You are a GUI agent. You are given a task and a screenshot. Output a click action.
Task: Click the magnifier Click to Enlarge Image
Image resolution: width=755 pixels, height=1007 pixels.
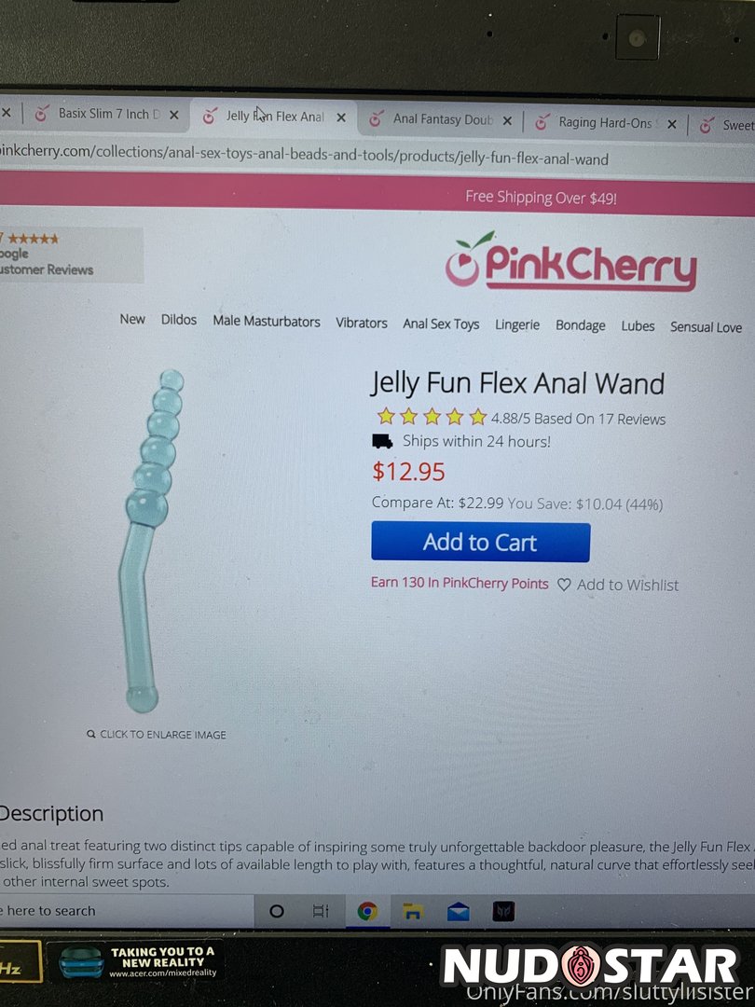coord(157,734)
